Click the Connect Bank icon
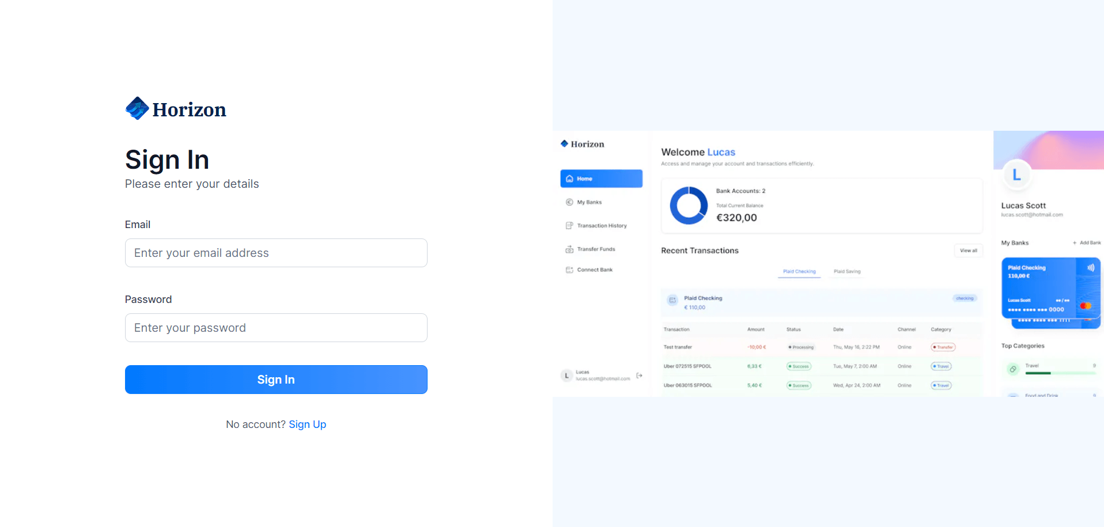The width and height of the screenshot is (1104, 527). (x=569, y=270)
